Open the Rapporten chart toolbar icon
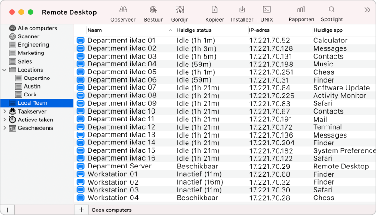 click(301, 10)
